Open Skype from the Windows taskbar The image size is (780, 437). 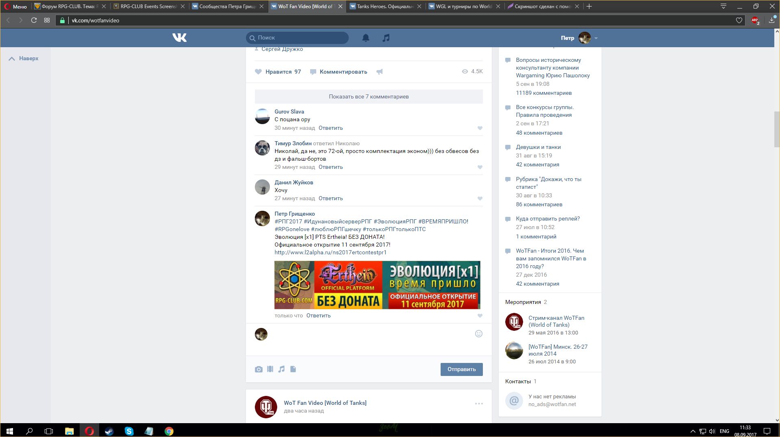coord(129,431)
